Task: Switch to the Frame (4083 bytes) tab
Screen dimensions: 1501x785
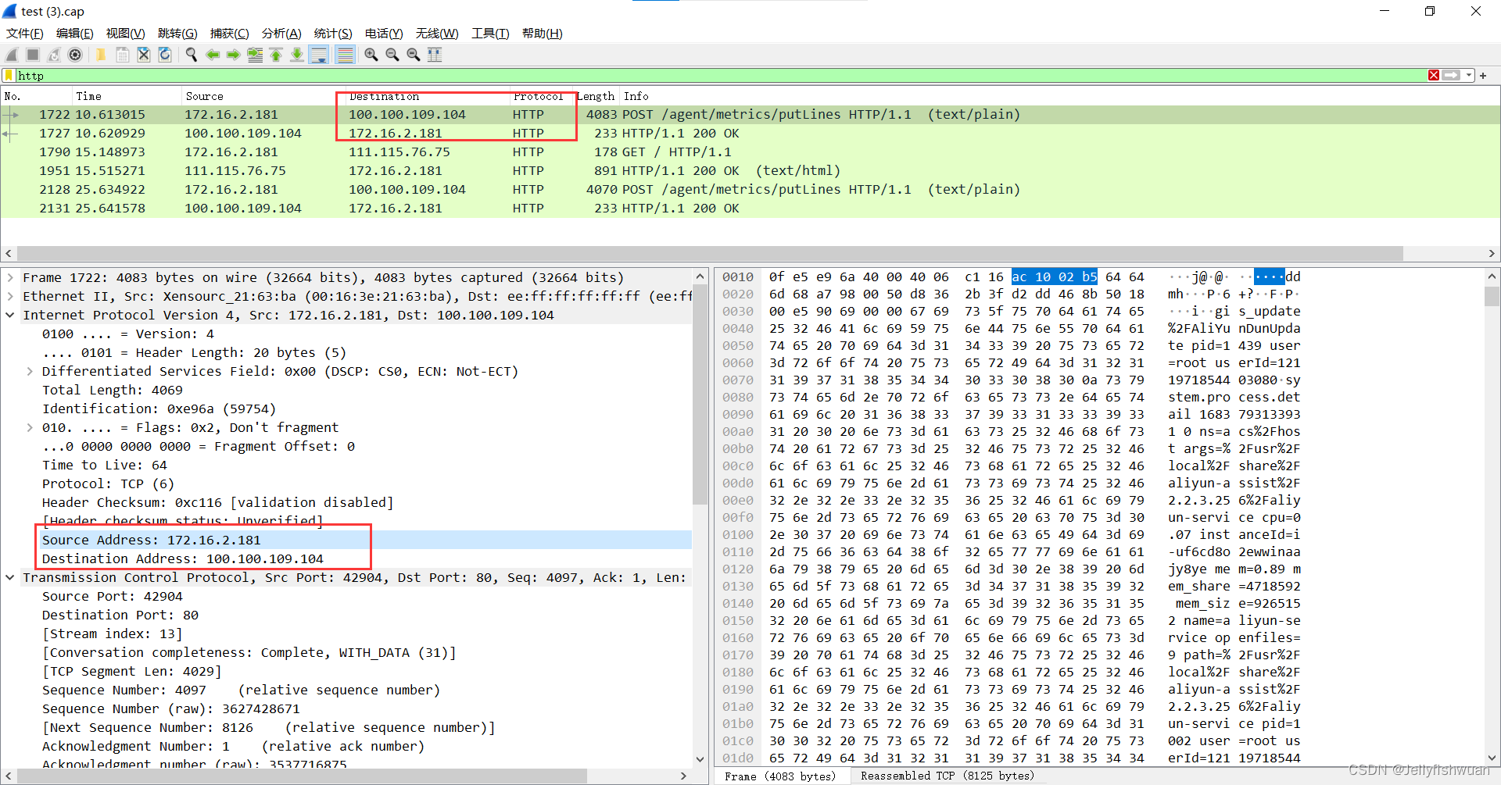Action: (x=779, y=776)
